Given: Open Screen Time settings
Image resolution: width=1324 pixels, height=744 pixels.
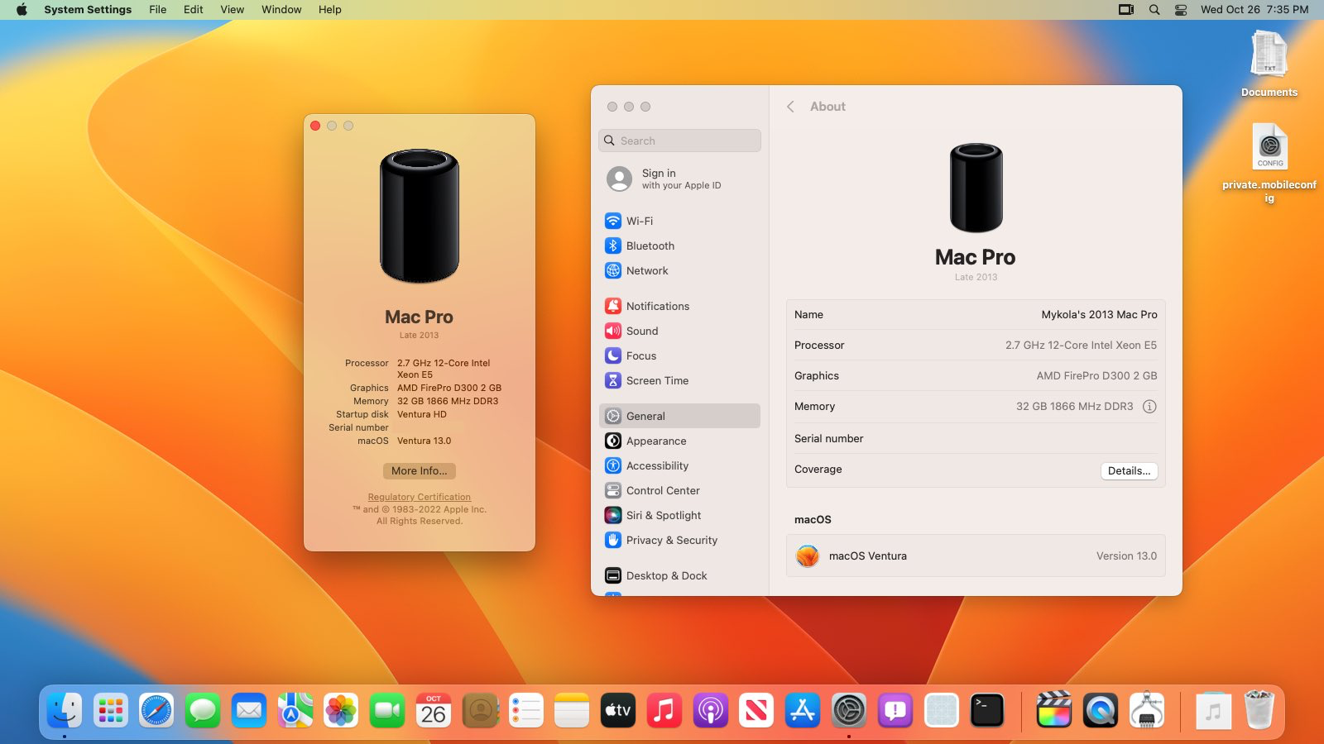Looking at the screenshot, I should (x=679, y=380).
